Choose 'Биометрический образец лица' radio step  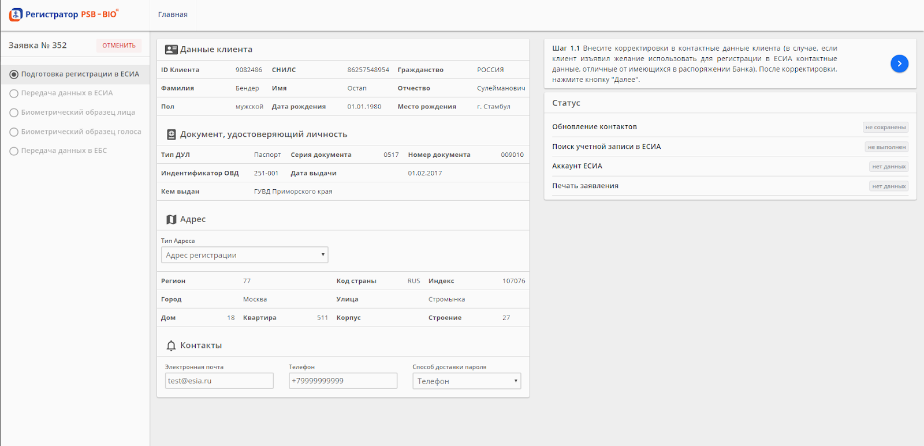pos(14,113)
